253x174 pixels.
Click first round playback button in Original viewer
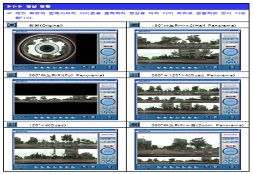[36, 68]
